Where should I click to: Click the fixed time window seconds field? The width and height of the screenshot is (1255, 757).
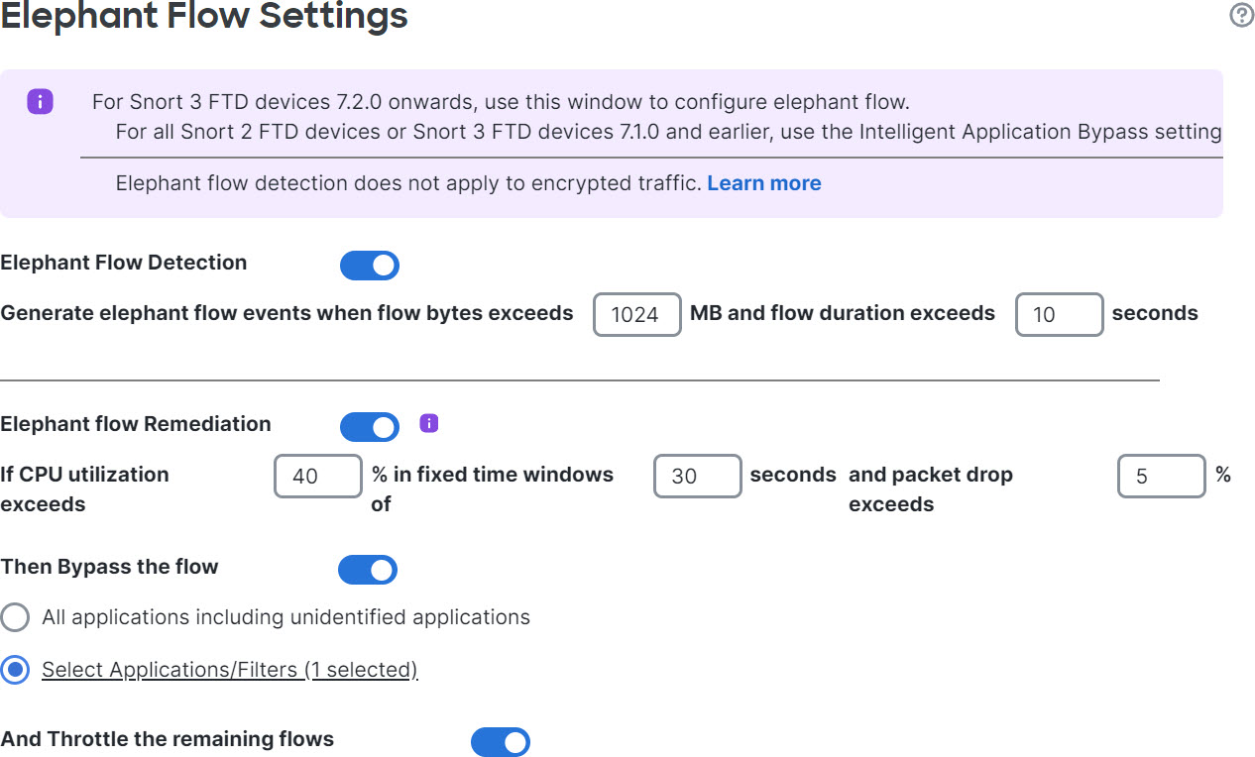point(697,477)
